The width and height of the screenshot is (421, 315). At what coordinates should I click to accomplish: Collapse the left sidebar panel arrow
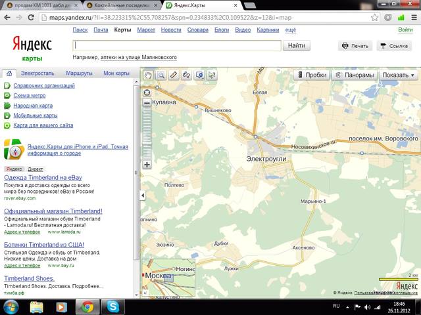pyautogui.click(x=143, y=196)
